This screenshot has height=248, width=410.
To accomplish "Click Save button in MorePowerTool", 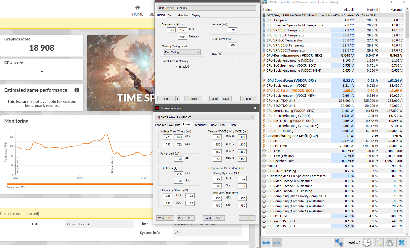I will coord(219,218).
